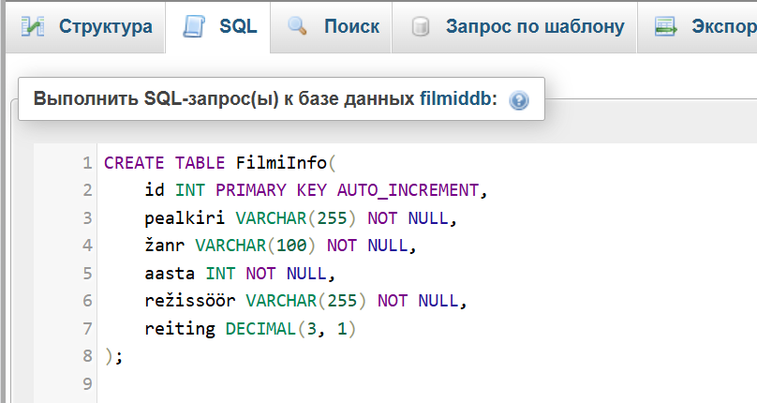Open the SQL tab
Image resolution: width=757 pixels, height=403 pixels.
(218, 26)
